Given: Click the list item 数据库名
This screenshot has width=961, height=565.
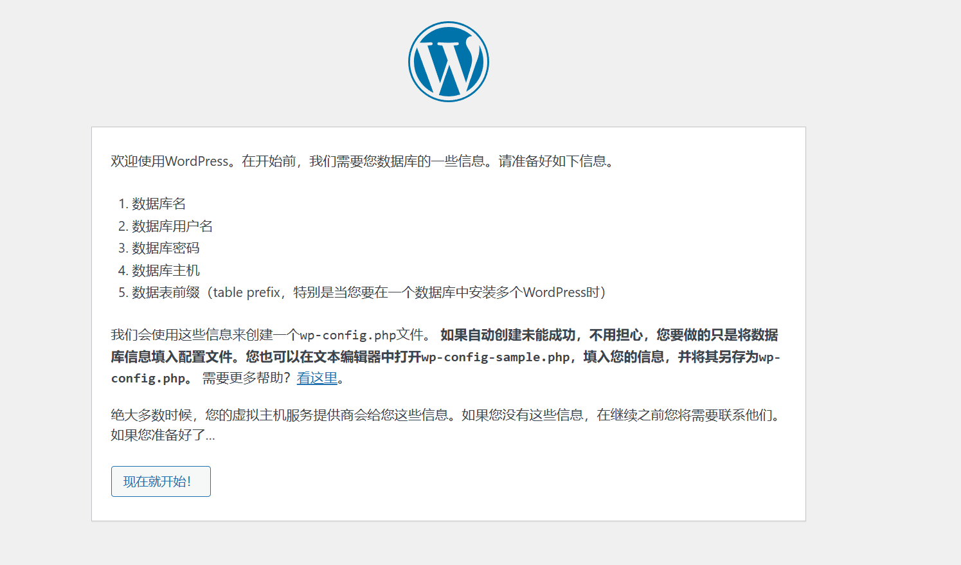Looking at the screenshot, I should pyautogui.click(x=159, y=204).
